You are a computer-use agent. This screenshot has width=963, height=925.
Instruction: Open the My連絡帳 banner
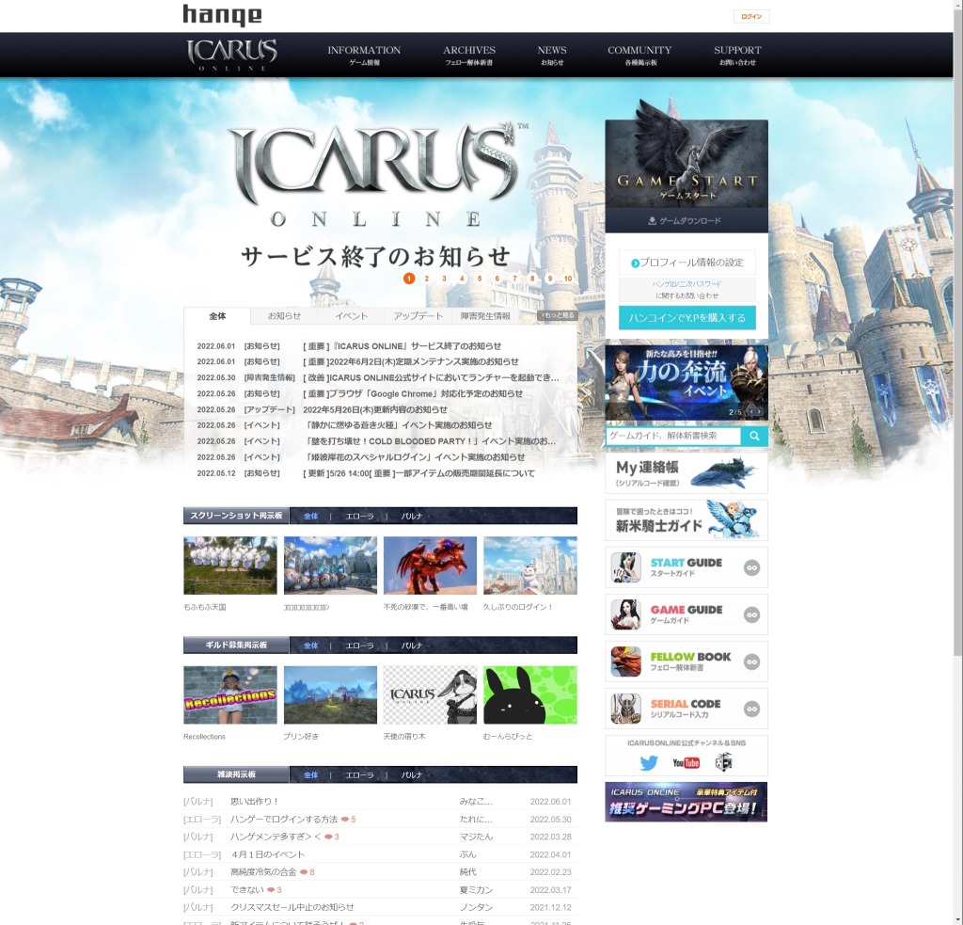point(687,473)
